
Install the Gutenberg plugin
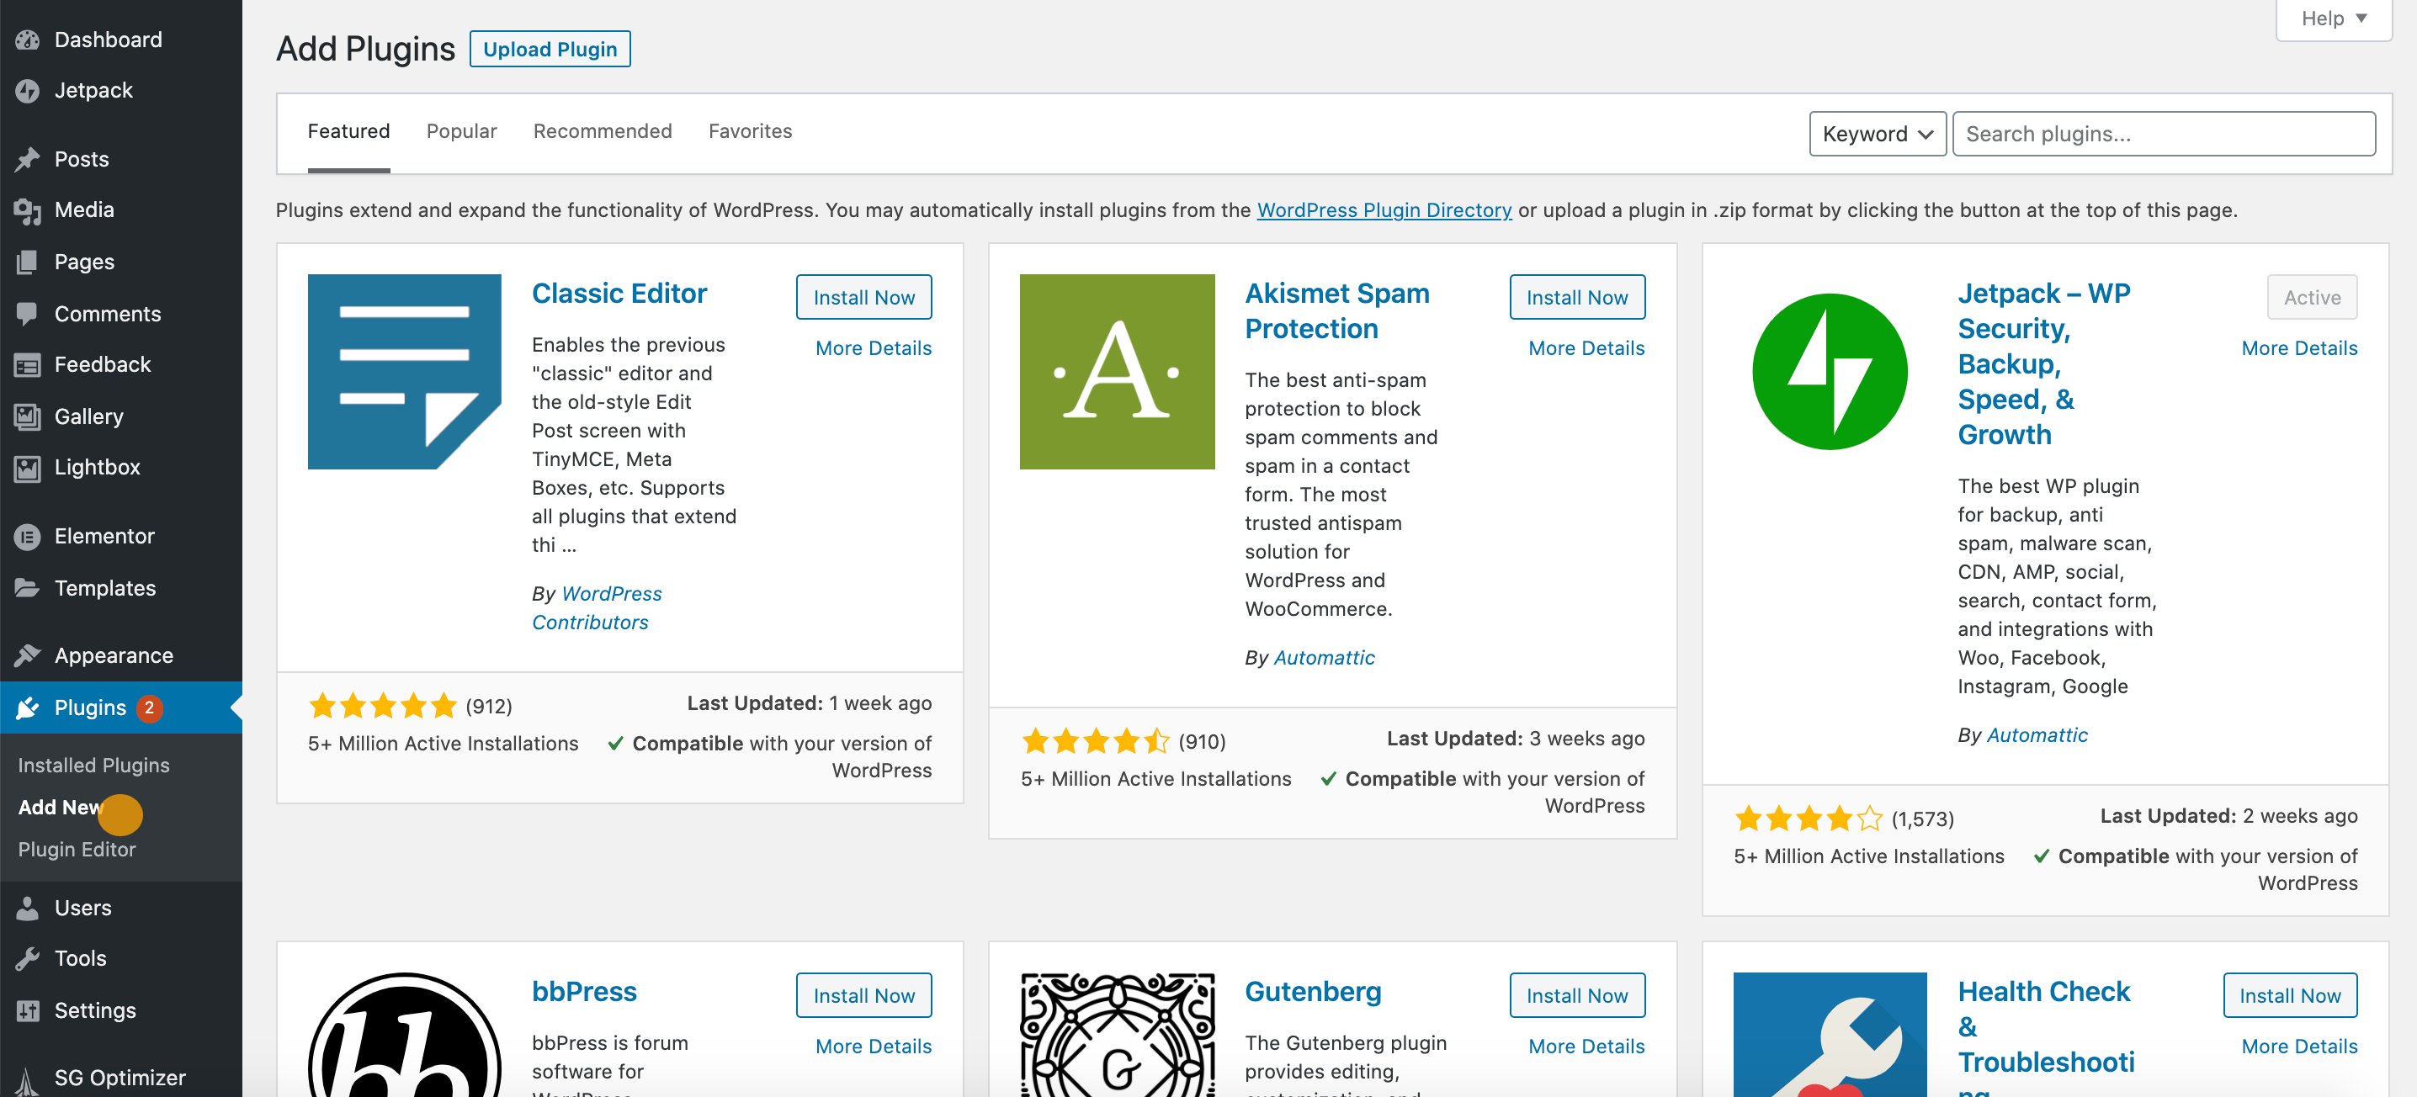pyautogui.click(x=1576, y=996)
